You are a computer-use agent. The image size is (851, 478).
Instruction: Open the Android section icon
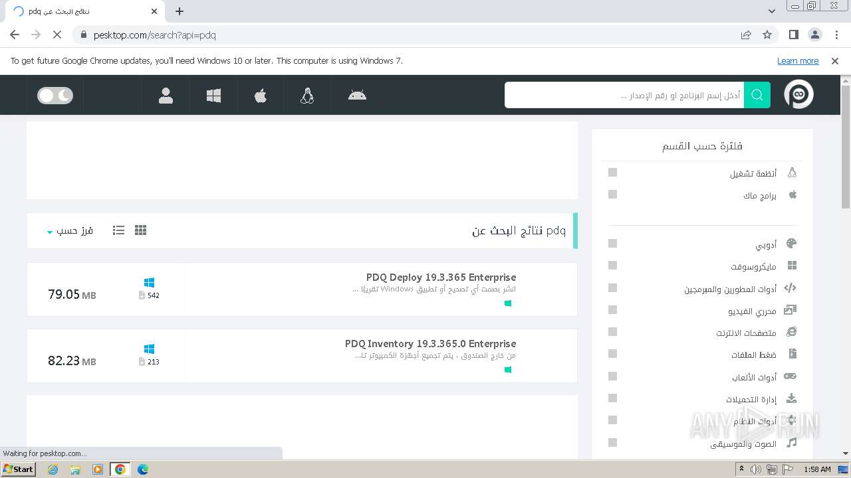[357, 96]
